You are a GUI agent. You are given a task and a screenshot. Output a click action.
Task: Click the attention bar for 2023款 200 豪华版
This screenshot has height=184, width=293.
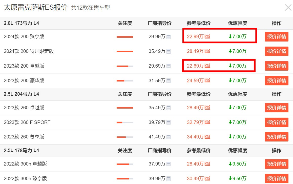coord(125,81)
